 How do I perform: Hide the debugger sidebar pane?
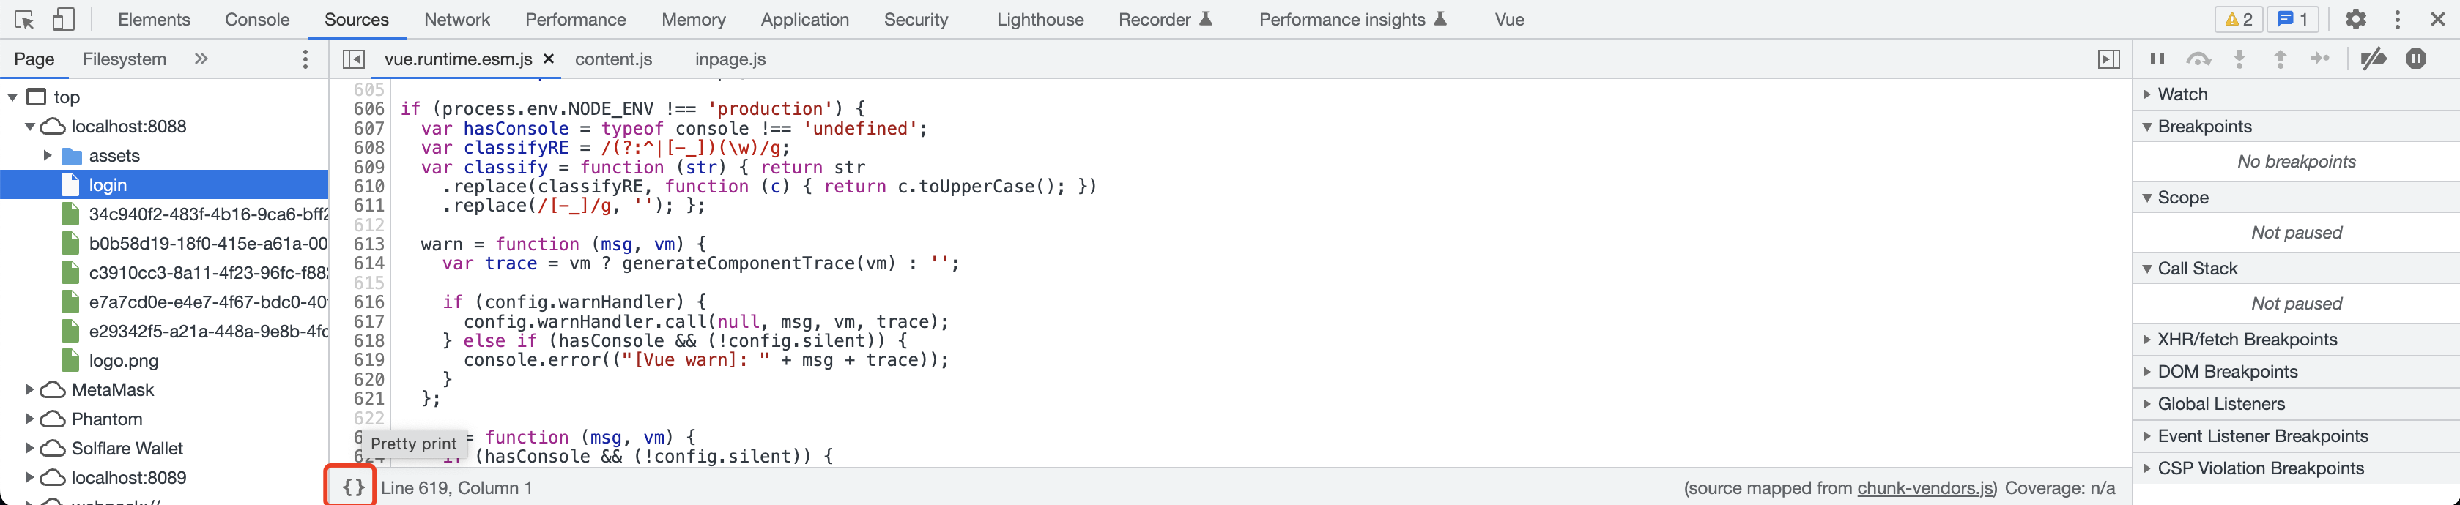(2108, 59)
